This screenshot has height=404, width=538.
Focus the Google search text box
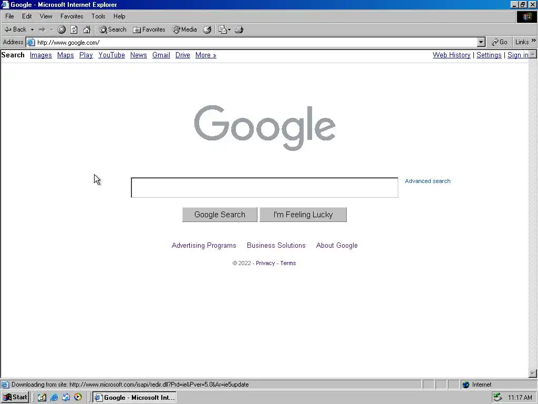(265, 188)
